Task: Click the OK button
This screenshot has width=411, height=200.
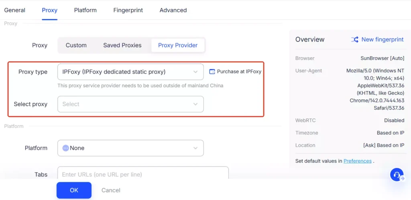Action: click(x=74, y=190)
